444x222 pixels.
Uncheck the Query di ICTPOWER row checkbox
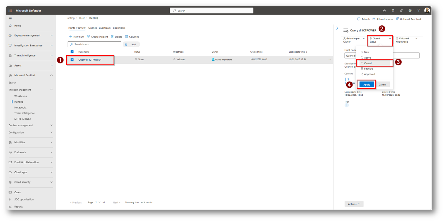[x=72, y=60]
